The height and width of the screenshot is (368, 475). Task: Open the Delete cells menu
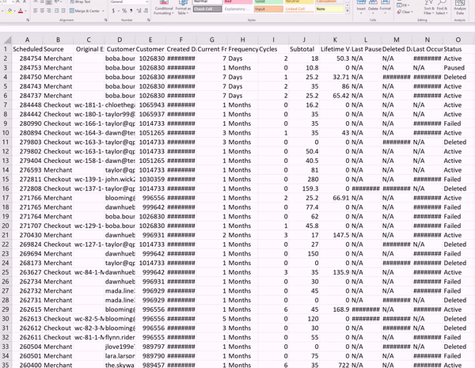(x=373, y=6)
